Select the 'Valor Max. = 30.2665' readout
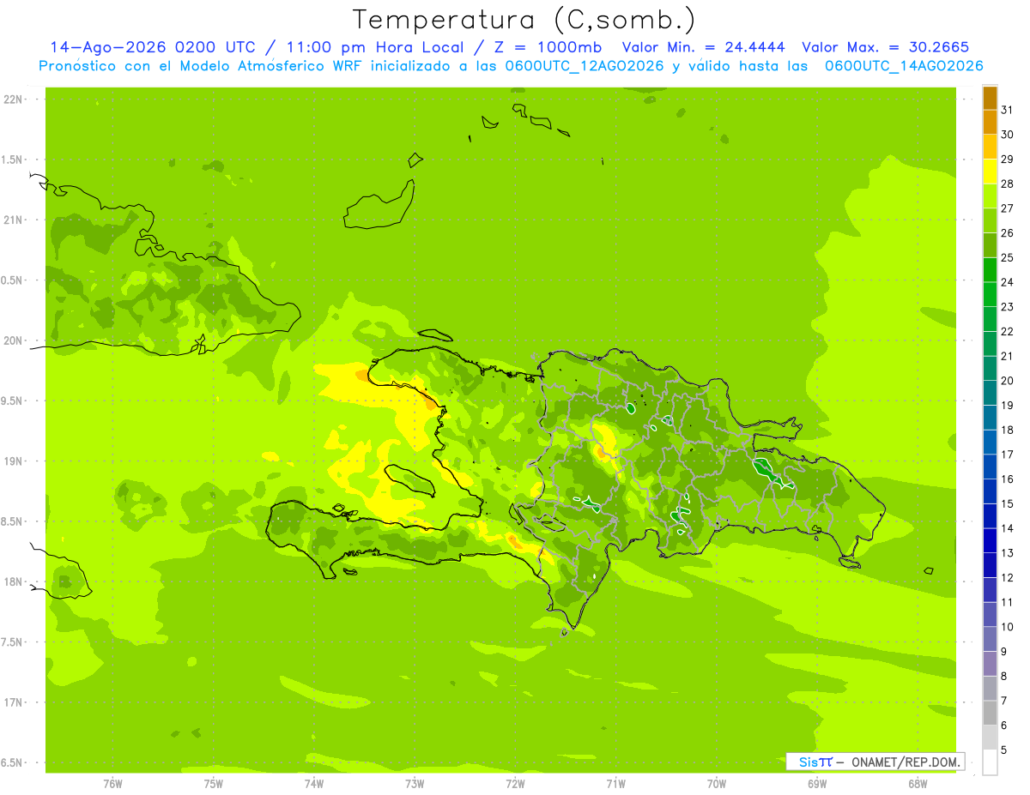The height and width of the screenshot is (795, 1030). coord(885,47)
